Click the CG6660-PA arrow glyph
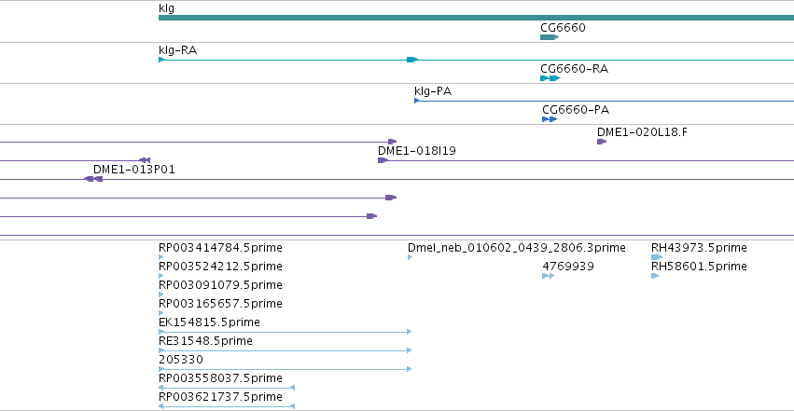This screenshot has height=411, width=794. click(550, 119)
